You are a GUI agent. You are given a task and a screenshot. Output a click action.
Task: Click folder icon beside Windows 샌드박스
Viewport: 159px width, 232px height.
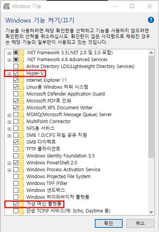21,190
